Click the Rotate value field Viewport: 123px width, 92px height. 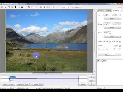(x=106, y=33)
